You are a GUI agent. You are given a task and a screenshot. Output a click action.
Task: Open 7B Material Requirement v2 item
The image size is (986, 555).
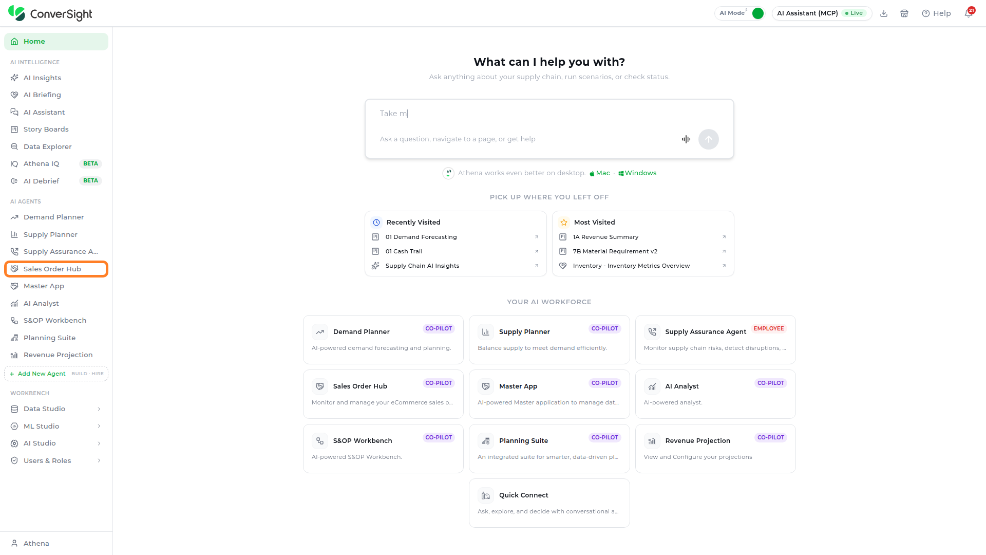(643, 251)
